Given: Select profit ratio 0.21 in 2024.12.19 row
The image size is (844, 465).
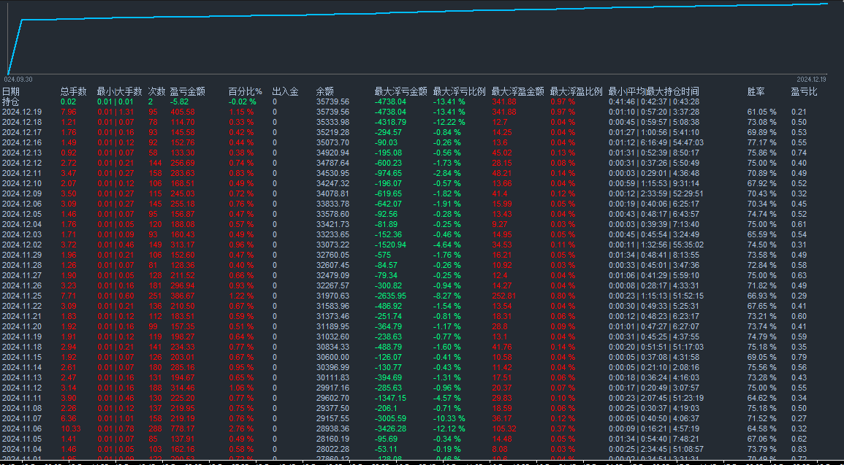Looking at the screenshot, I should coord(799,112).
